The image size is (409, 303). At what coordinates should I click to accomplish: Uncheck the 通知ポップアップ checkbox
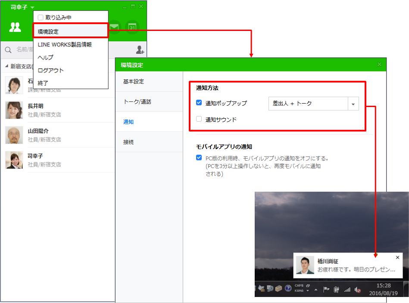199,103
